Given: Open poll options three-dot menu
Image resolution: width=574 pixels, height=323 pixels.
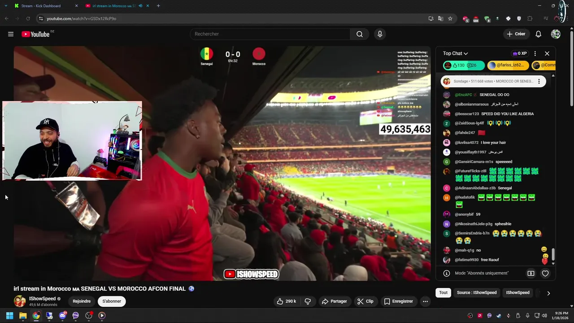Looking at the screenshot, I should [539, 82].
